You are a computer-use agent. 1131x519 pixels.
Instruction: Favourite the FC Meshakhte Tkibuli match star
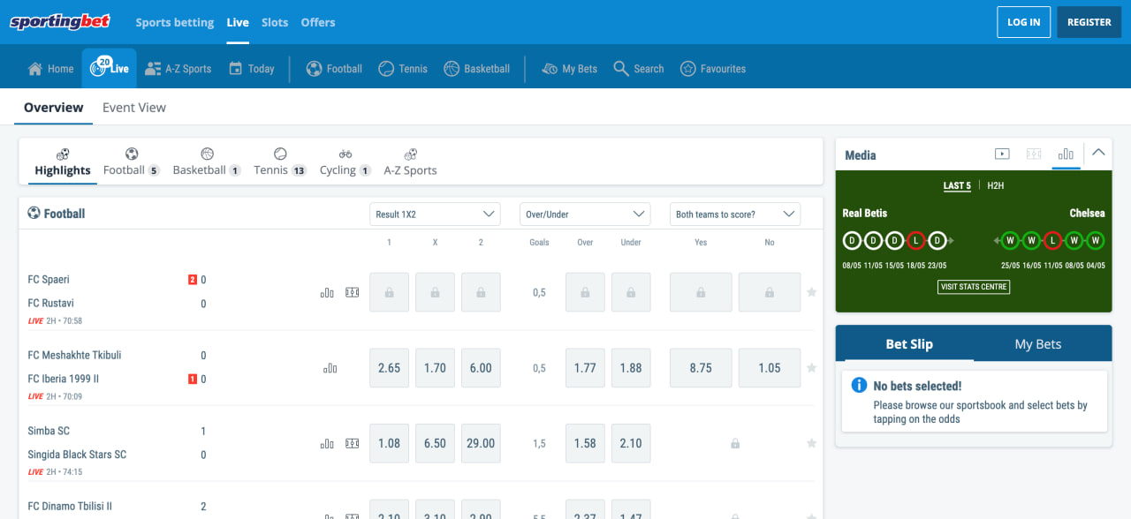pyautogui.click(x=811, y=368)
